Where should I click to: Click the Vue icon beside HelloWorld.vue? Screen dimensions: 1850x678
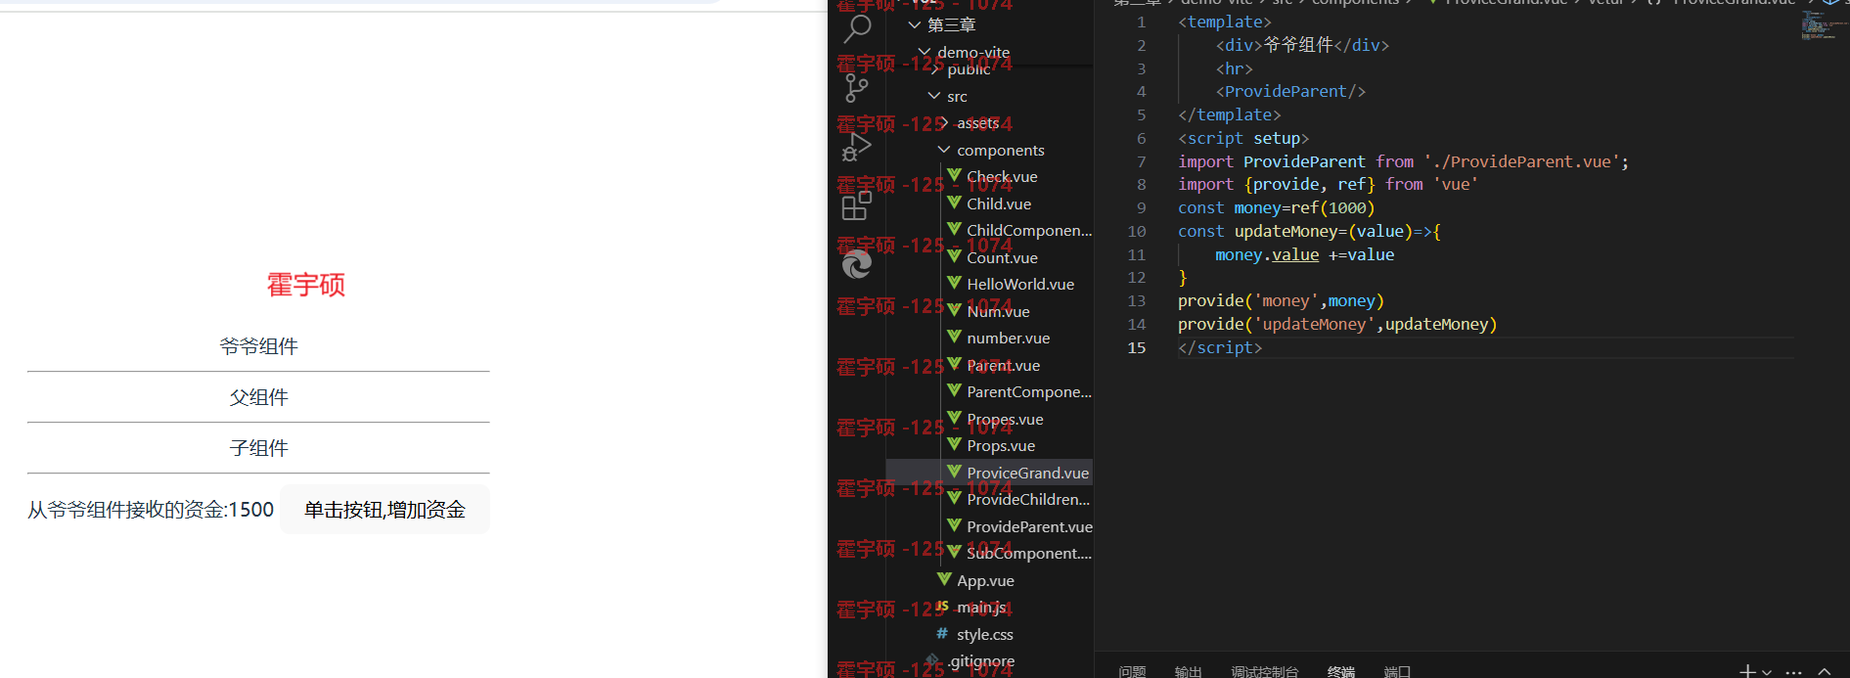[x=954, y=283]
